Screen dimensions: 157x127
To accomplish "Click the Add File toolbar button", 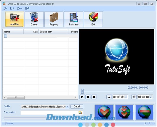I will 14,19.
